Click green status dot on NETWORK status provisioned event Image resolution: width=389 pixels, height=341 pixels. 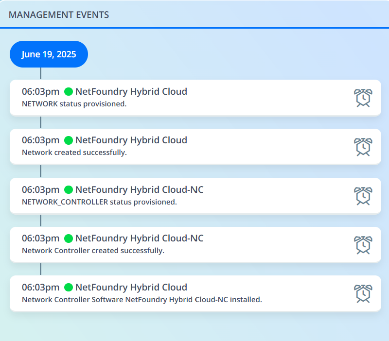click(69, 91)
